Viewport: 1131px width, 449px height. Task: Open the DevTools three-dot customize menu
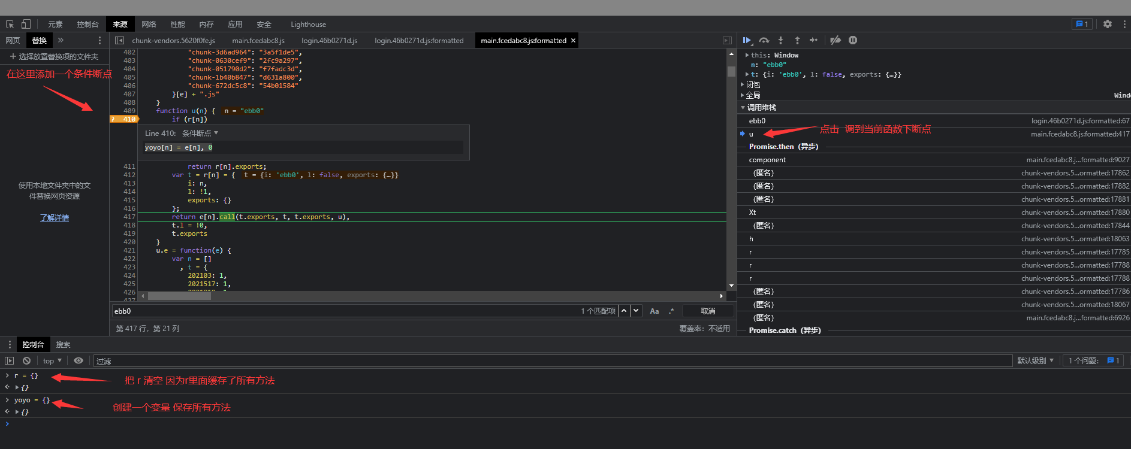1124,24
